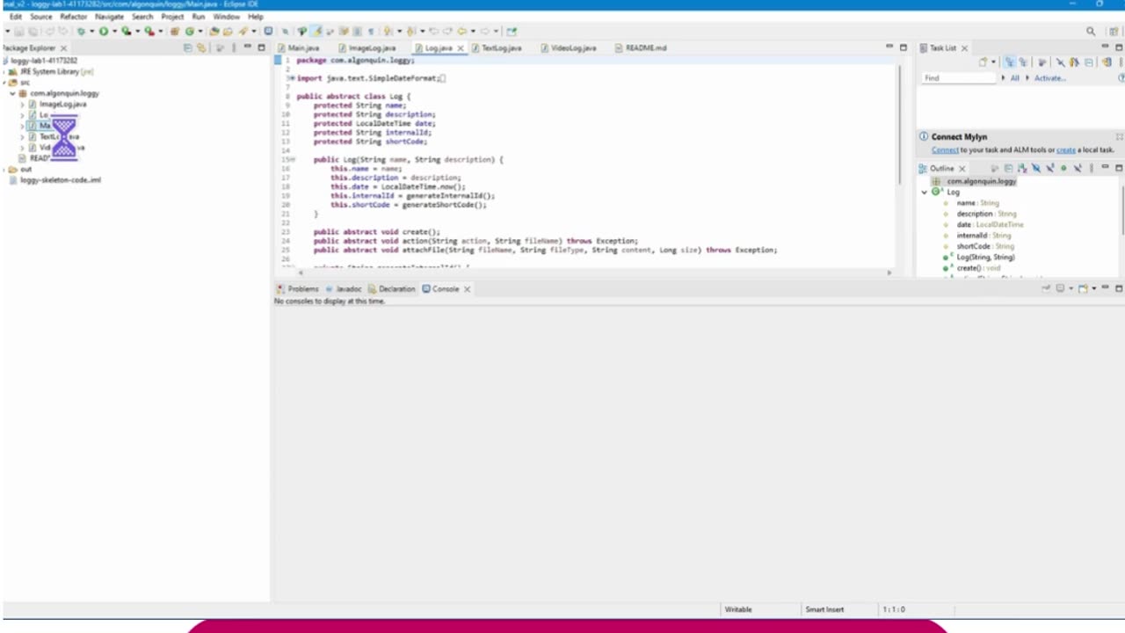Maximize the Package Explorer view

(x=261, y=47)
